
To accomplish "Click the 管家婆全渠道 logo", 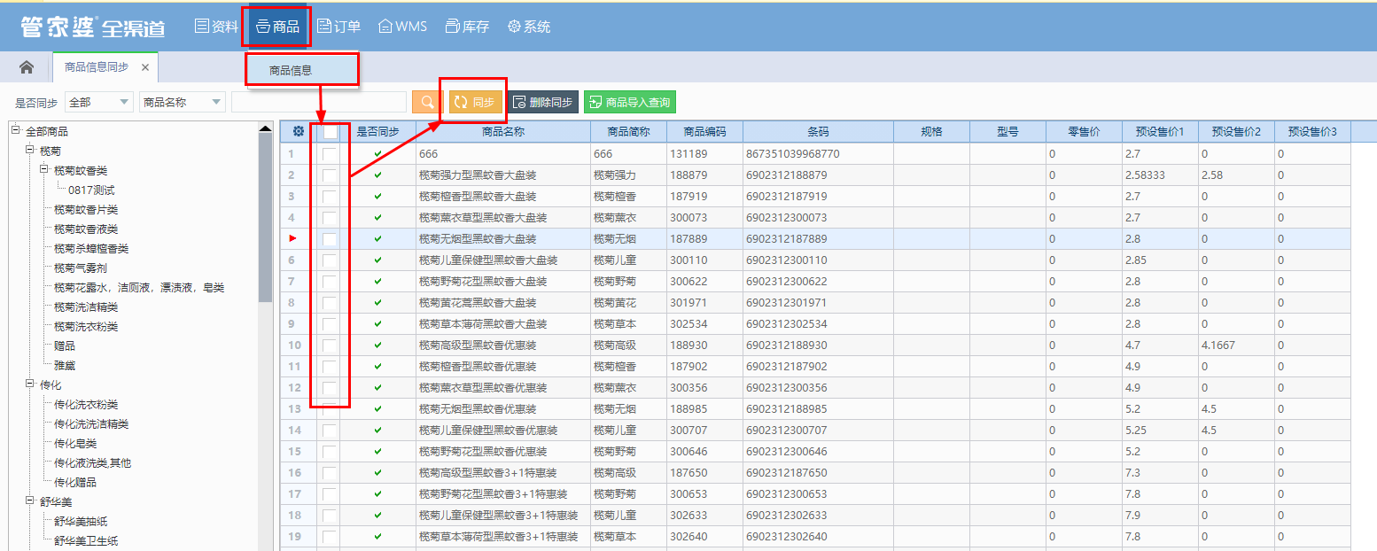I will (x=93, y=27).
